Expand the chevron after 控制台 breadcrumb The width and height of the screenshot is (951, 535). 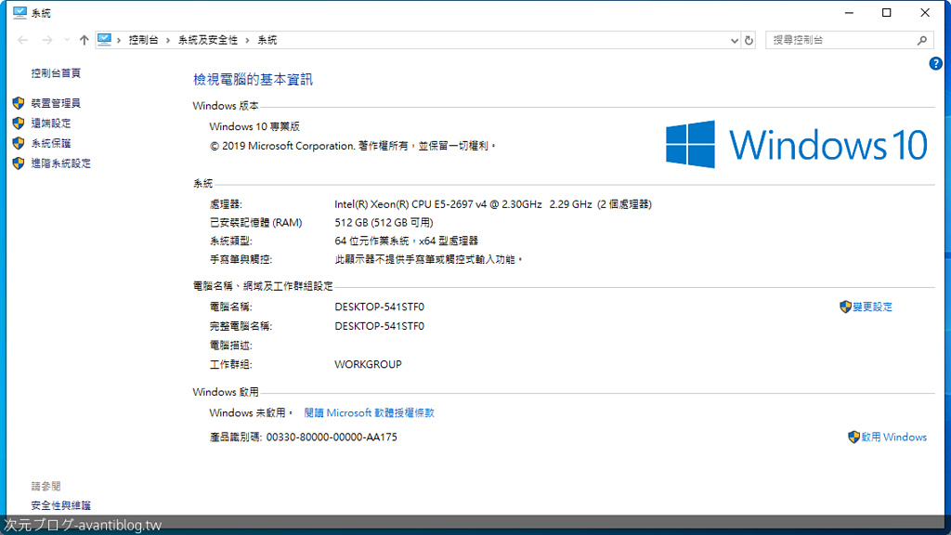[x=168, y=40]
